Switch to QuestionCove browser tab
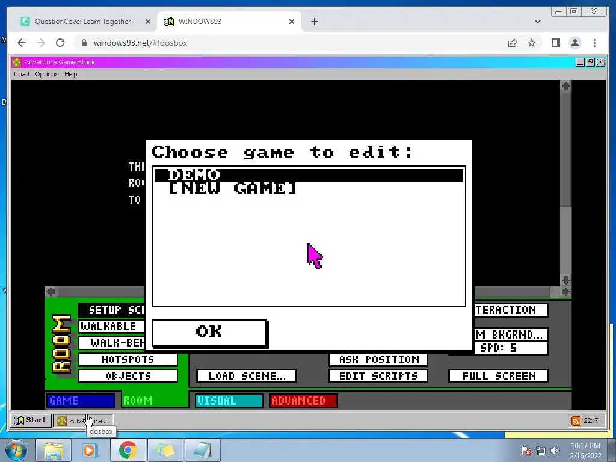 [x=82, y=22]
